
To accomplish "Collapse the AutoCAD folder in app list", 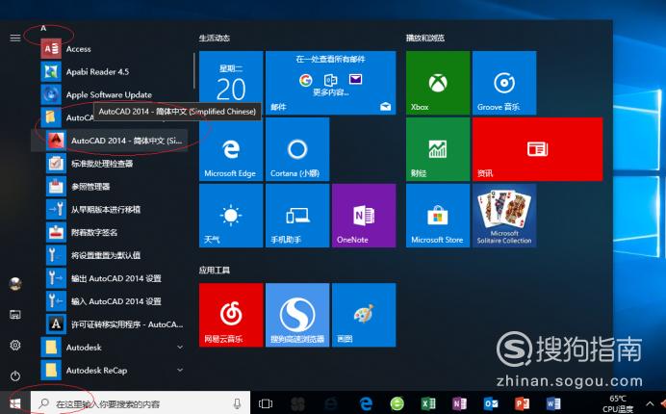I will pyautogui.click(x=65, y=117).
